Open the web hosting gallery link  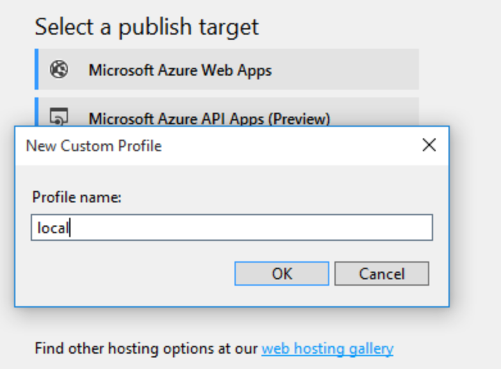coord(327,348)
